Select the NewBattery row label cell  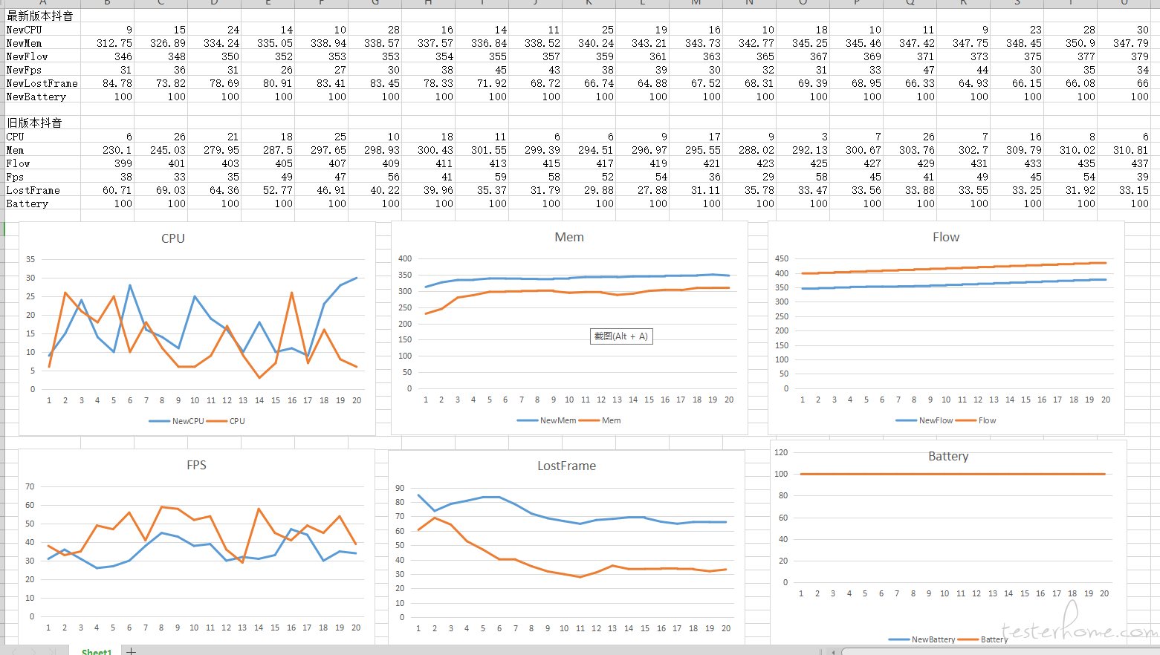click(43, 96)
